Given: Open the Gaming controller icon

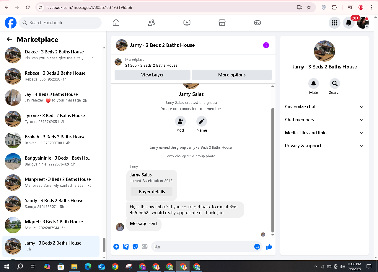Looking at the screenshot, I should 258,23.
